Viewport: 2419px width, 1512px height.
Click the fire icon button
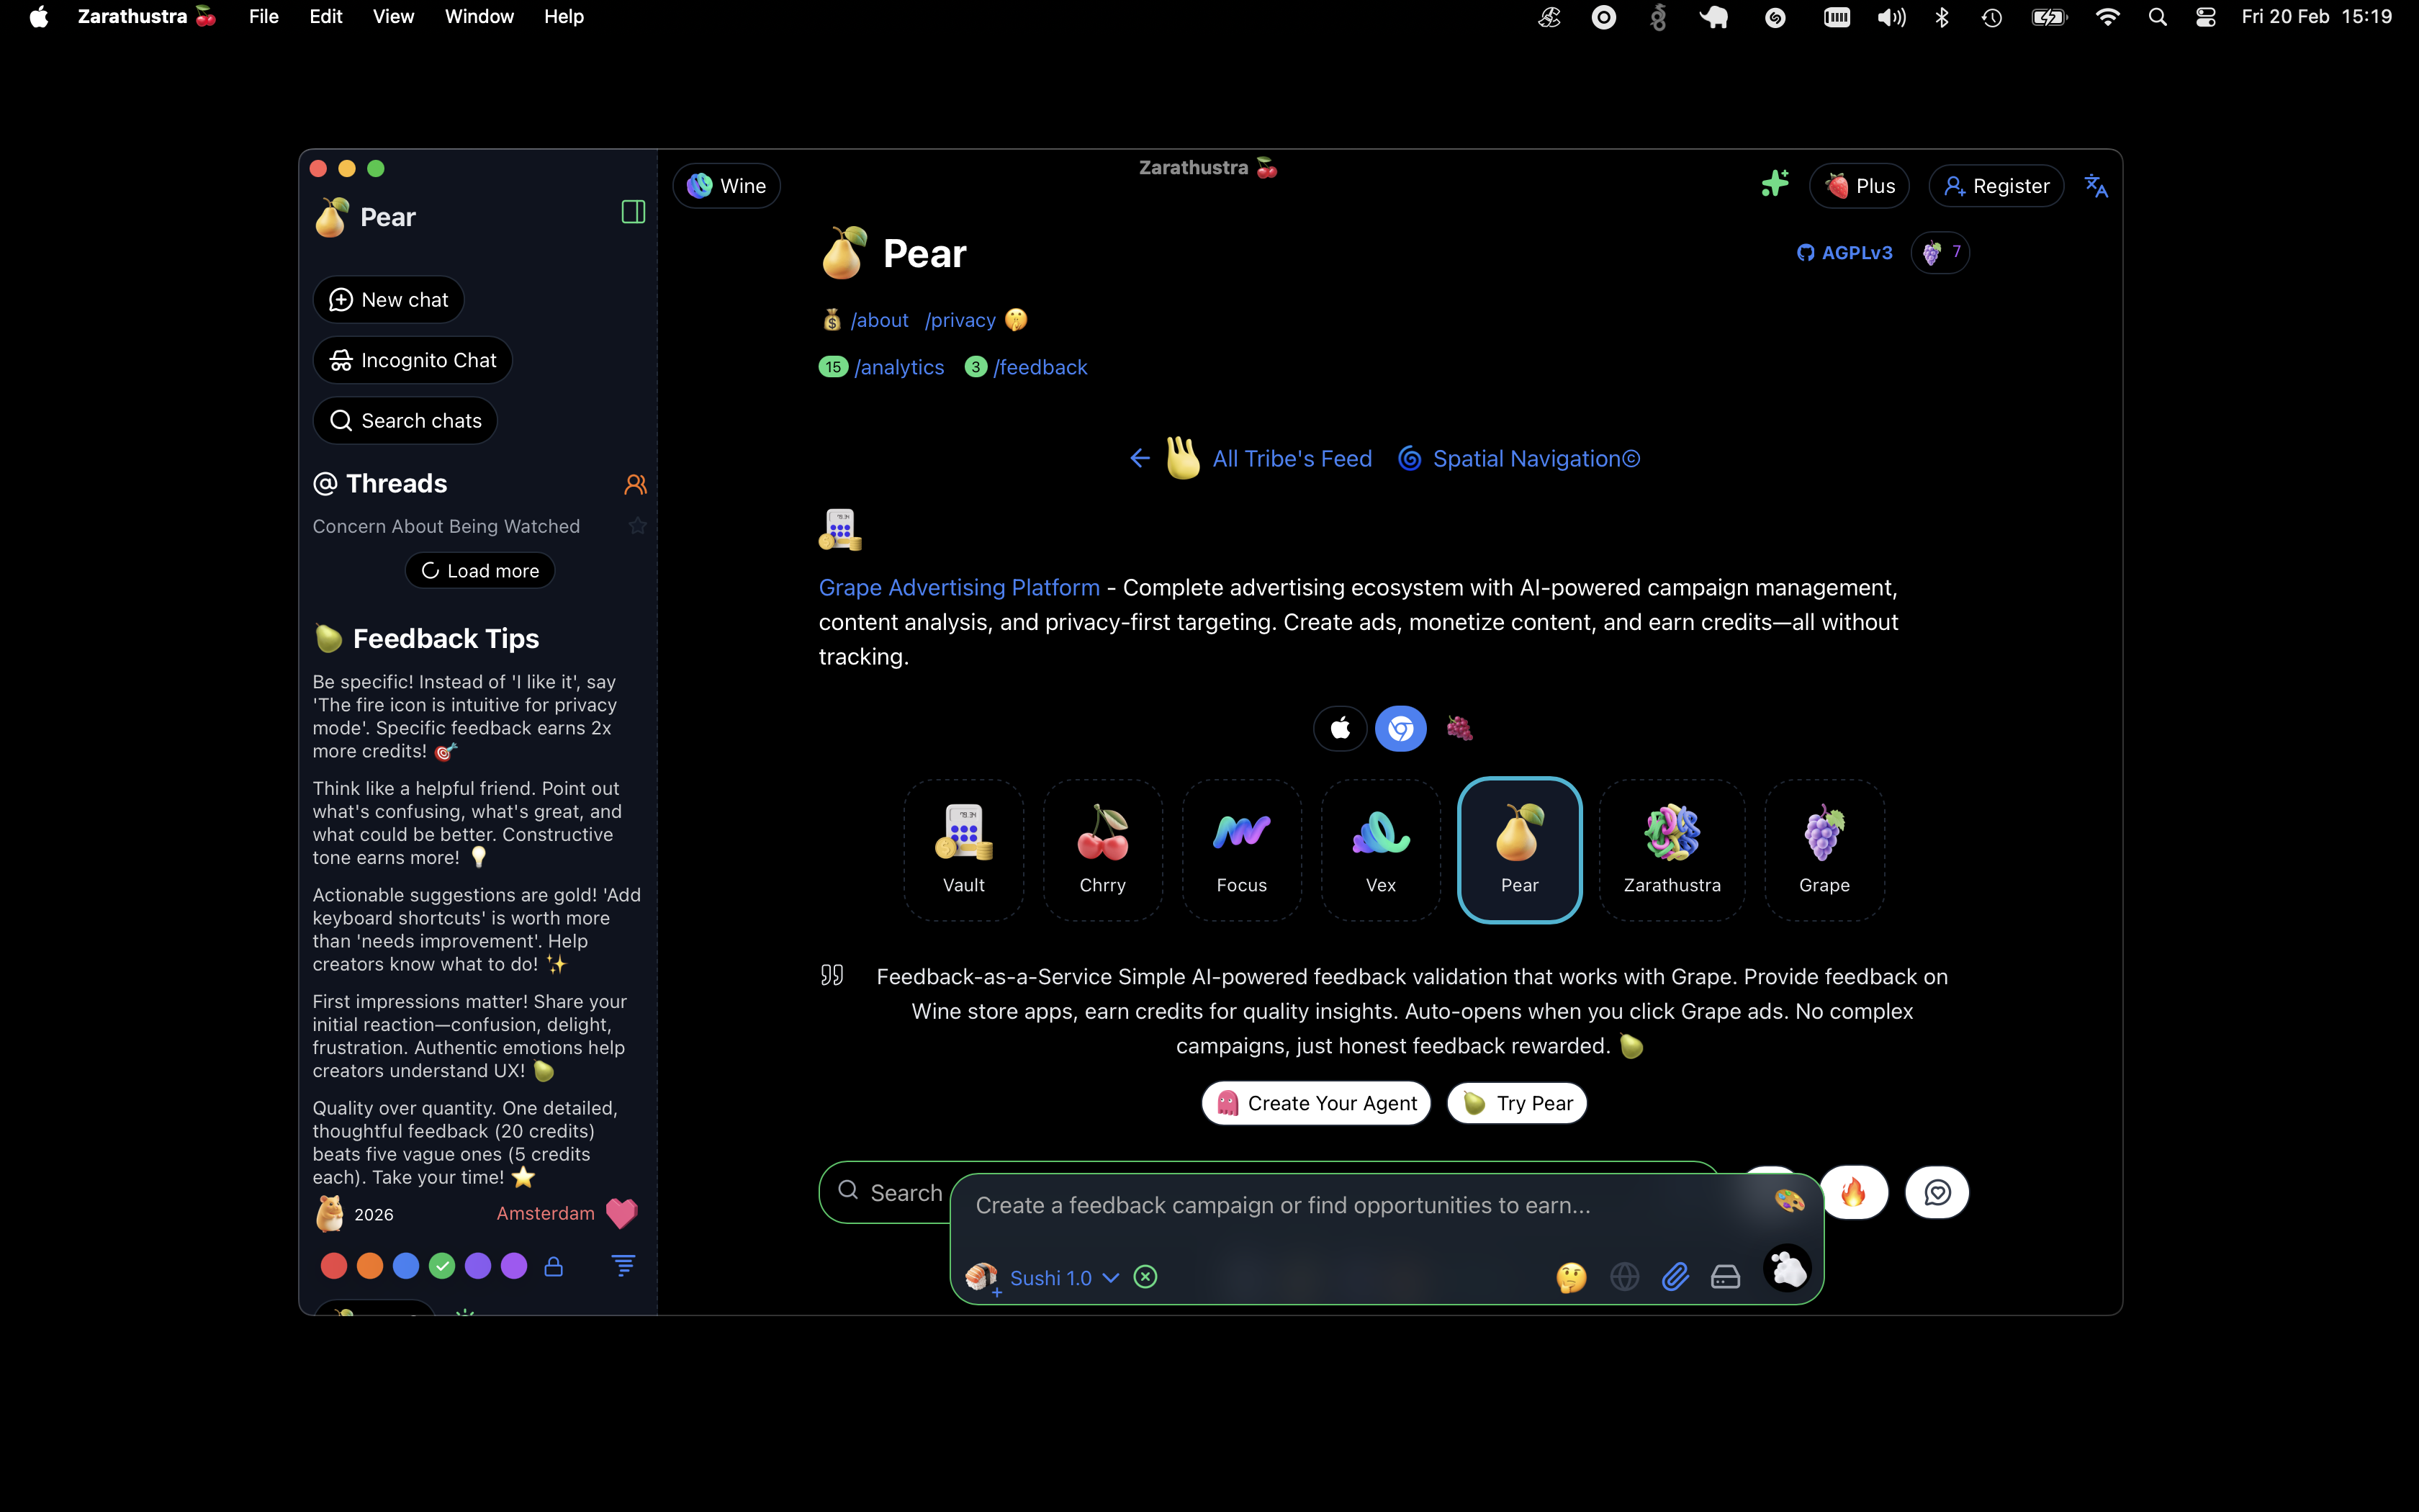(1853, 1192)
